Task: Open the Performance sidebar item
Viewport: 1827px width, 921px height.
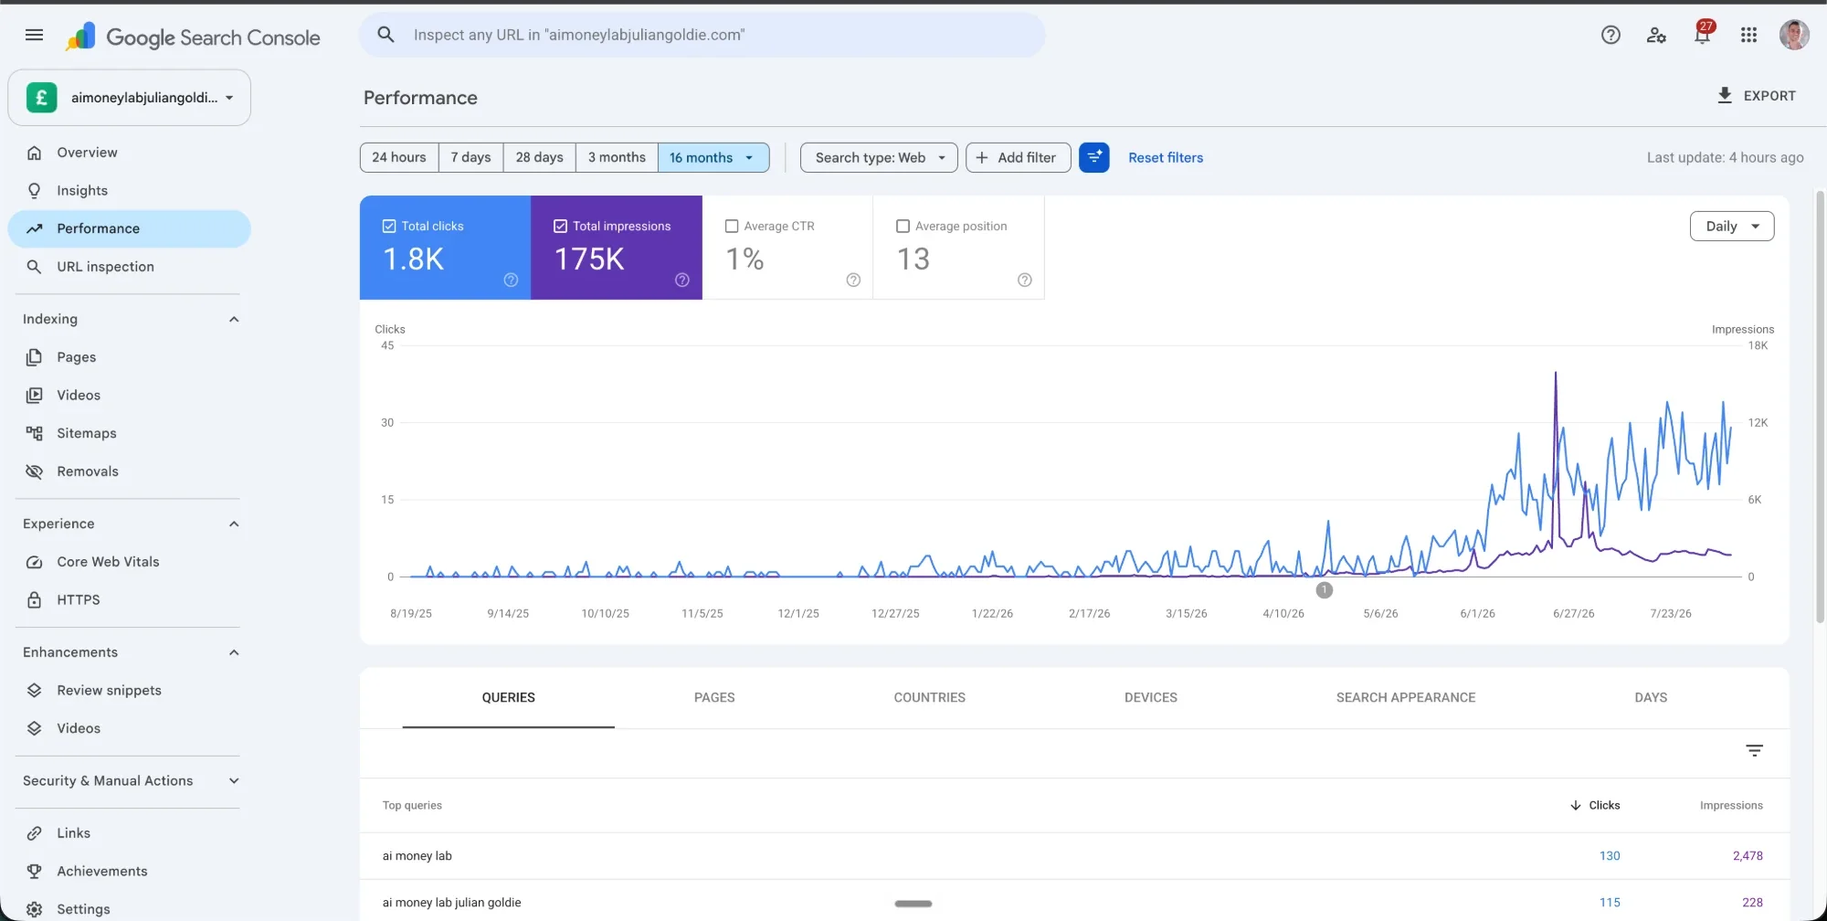Action: tap(129, 228)
